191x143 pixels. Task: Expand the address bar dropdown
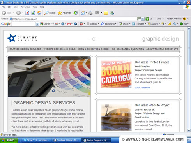point(143,19)
